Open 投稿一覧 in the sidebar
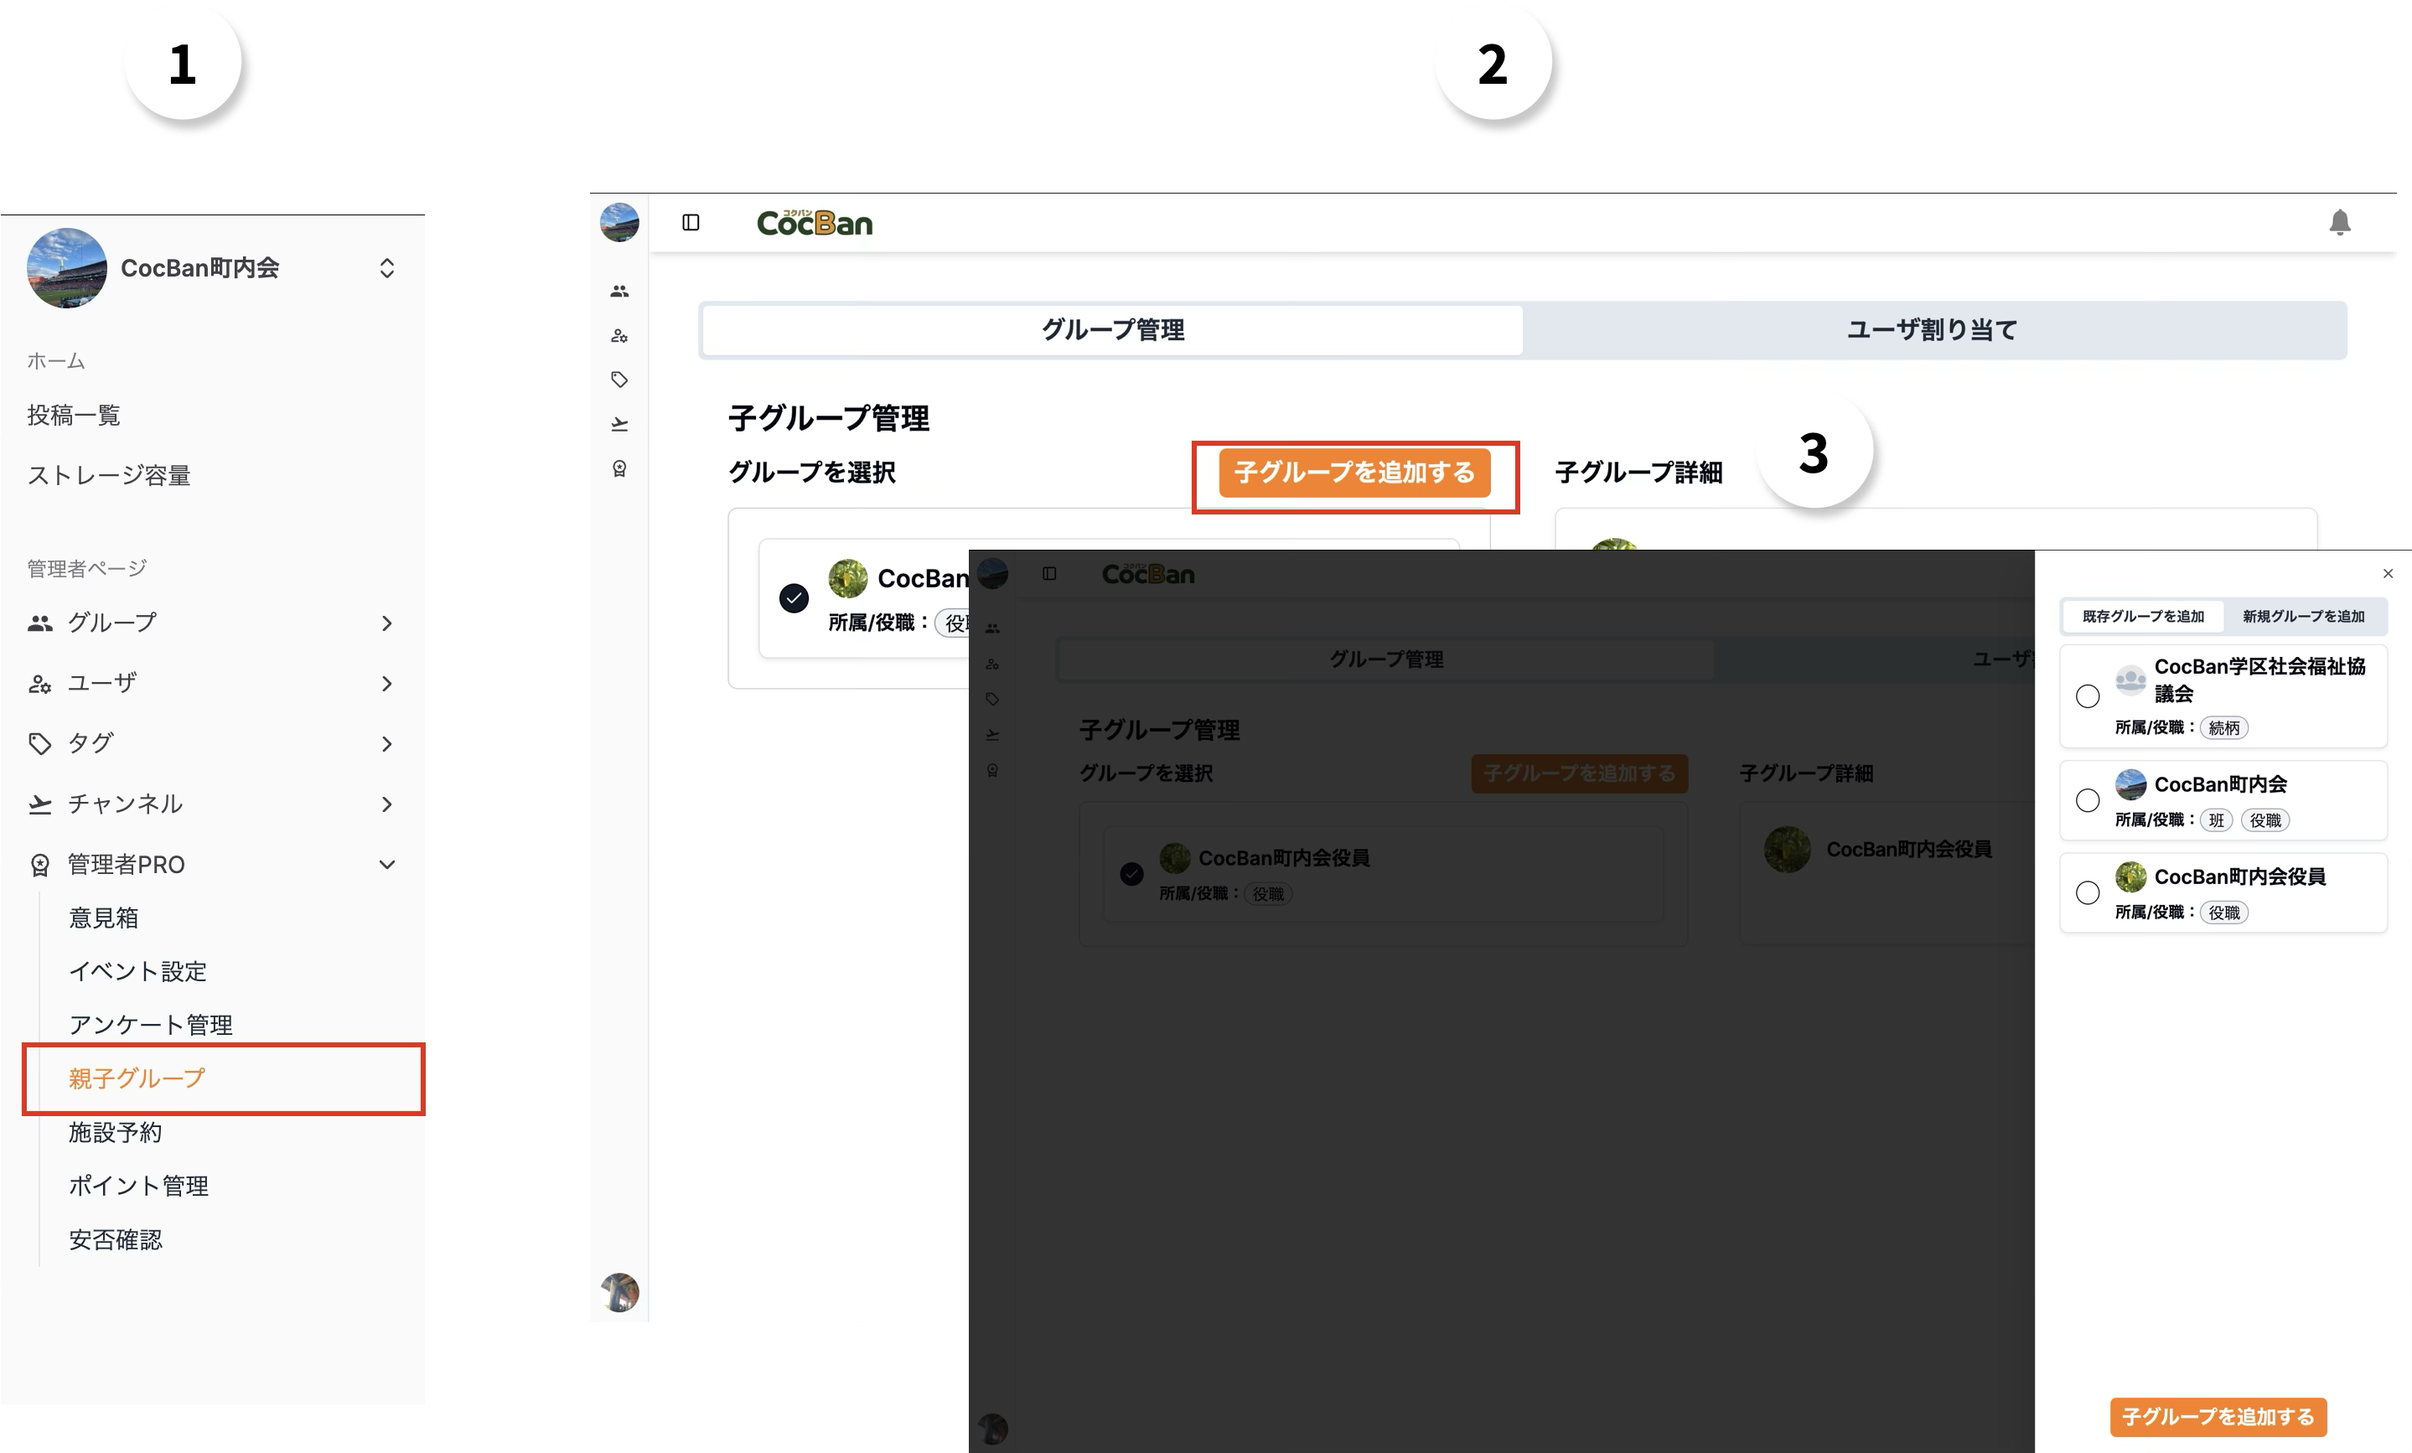The height and width of the screenshot is (1453, 2412). (x=74, y=415)
